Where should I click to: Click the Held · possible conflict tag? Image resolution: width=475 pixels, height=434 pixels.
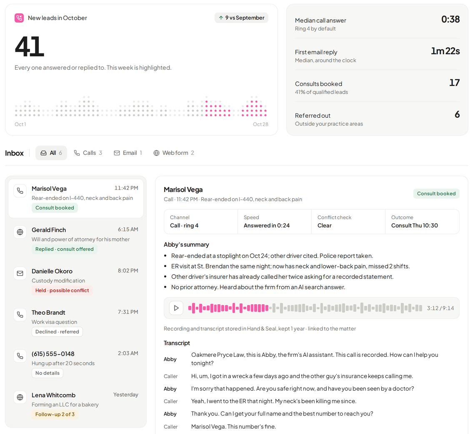[x=62, y=290]
